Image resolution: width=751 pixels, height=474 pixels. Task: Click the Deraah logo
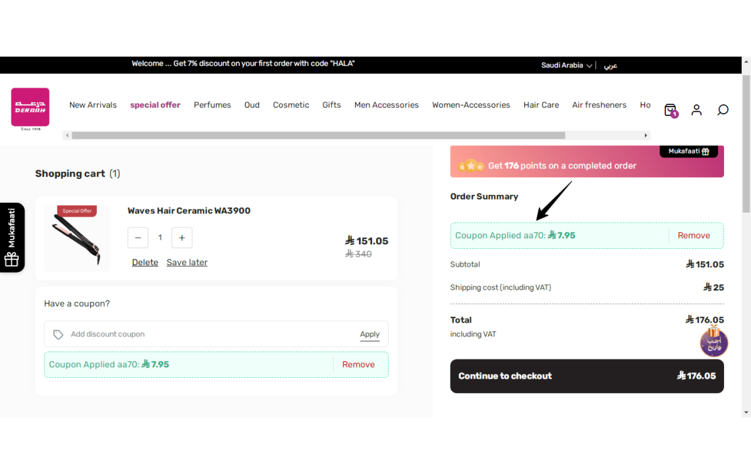pos(30,109)
